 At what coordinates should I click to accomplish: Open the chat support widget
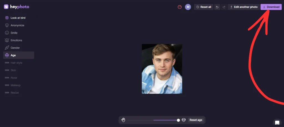click(277, 123)
